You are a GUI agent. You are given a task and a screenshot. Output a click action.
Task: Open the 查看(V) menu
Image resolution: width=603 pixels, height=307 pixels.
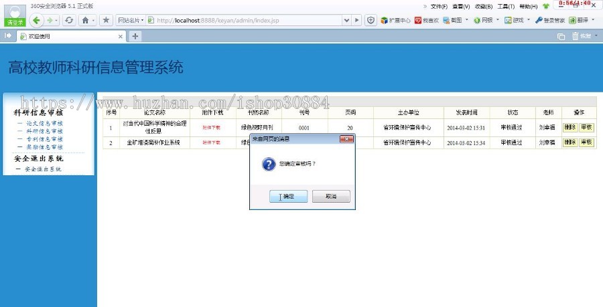pyautogui.click(x=461, y=7)
